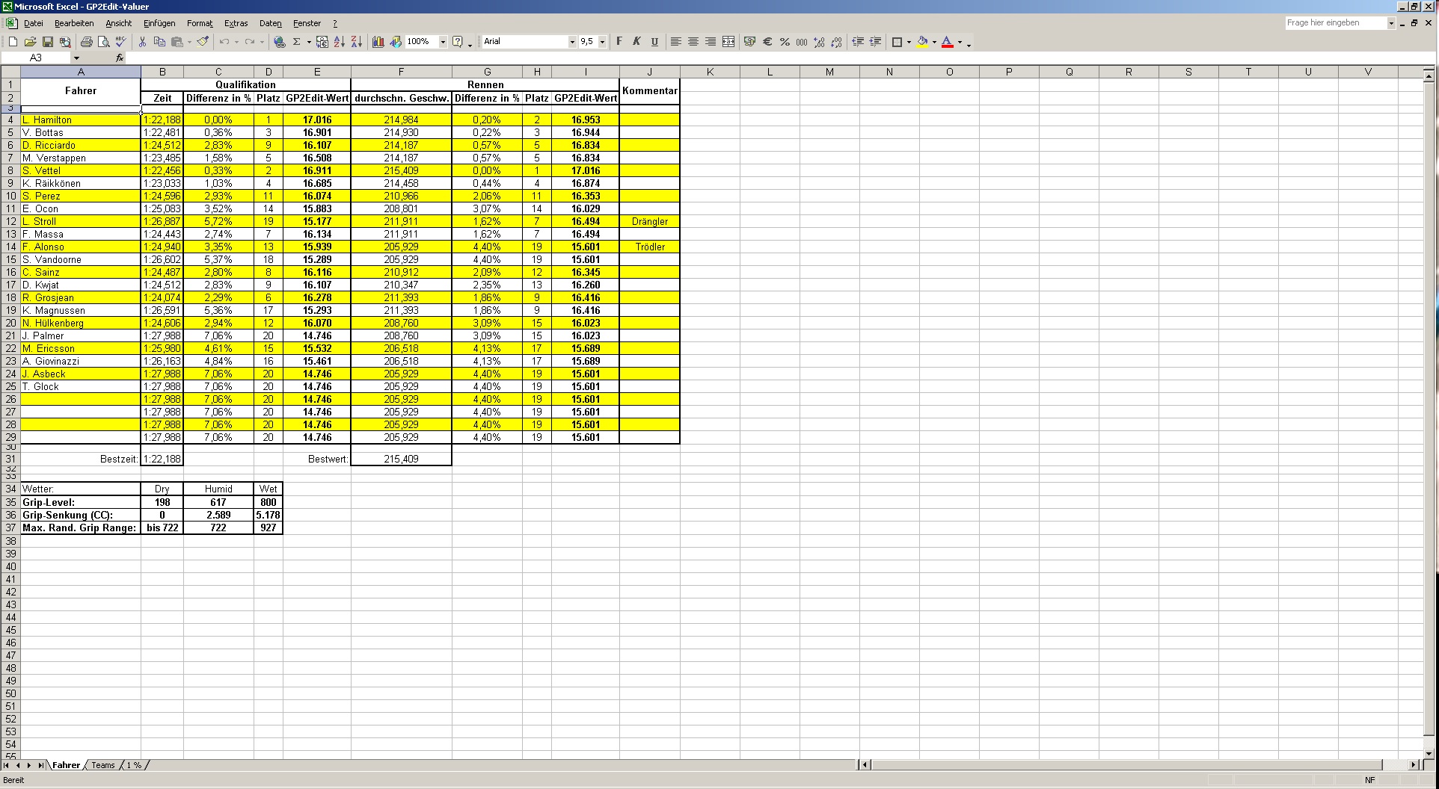Viewport: 1439px width, 789px height.
Task: Open the 100% zoom level dropdown
Action: 443,42
